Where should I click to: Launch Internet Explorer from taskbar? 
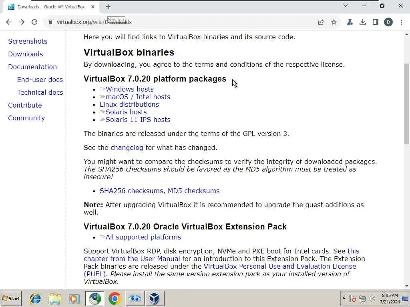pos(35,299)
